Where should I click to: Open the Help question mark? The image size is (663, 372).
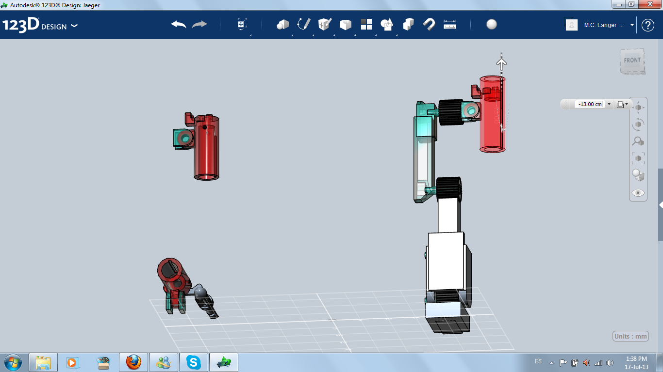[648, 25]
